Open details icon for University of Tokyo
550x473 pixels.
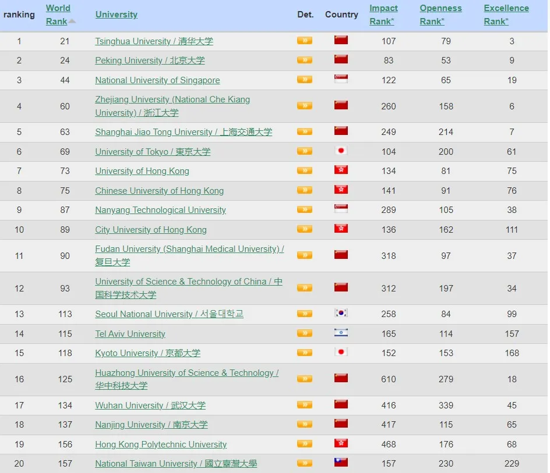point(305,151)
